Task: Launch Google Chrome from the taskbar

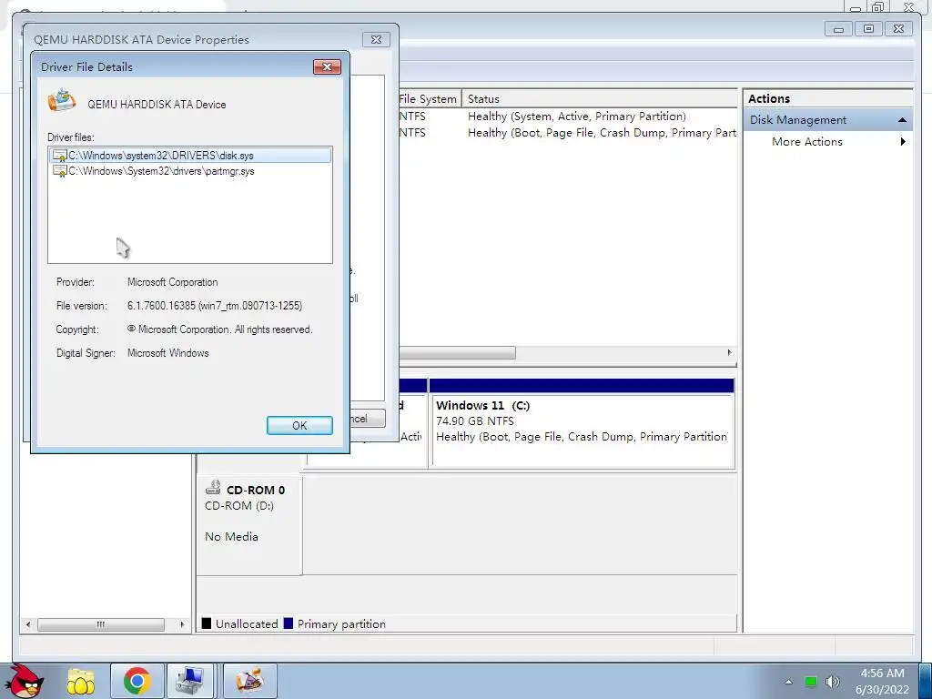Action: point(137,681)
